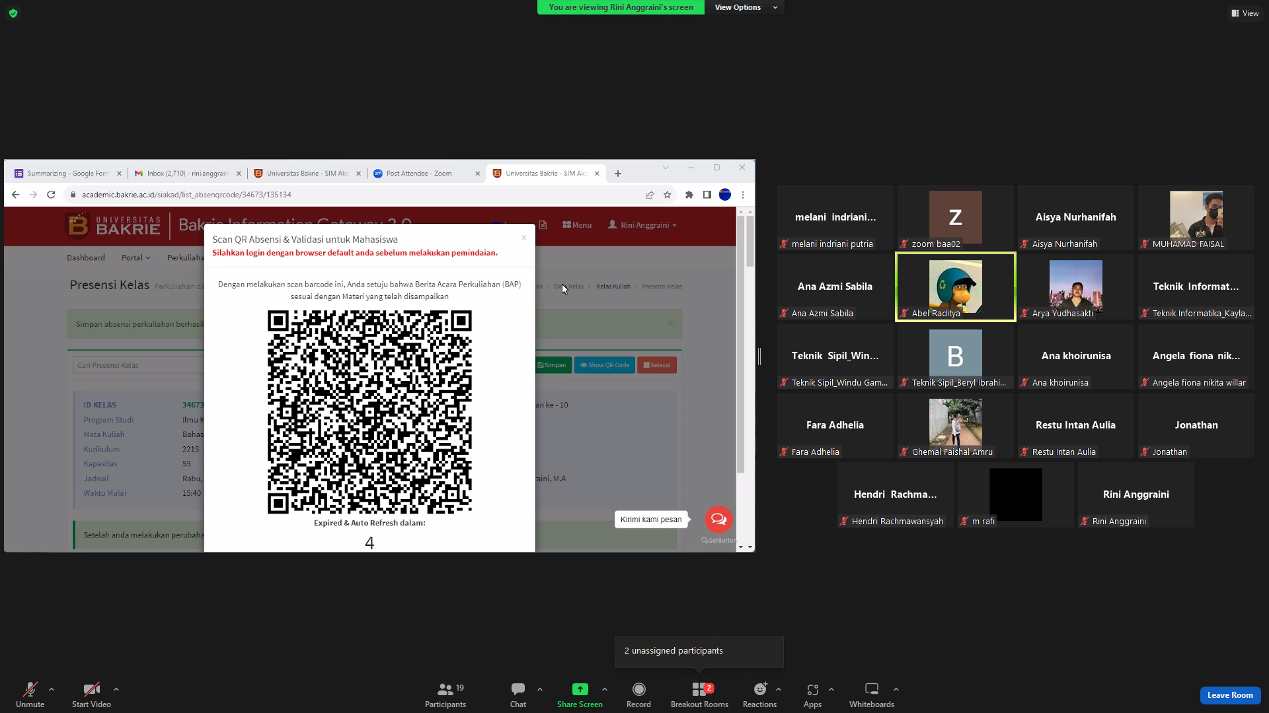Click the Universitas Bakrie logo
The width and height of the screenshot is (1269, 713).
tap(114, 225)
